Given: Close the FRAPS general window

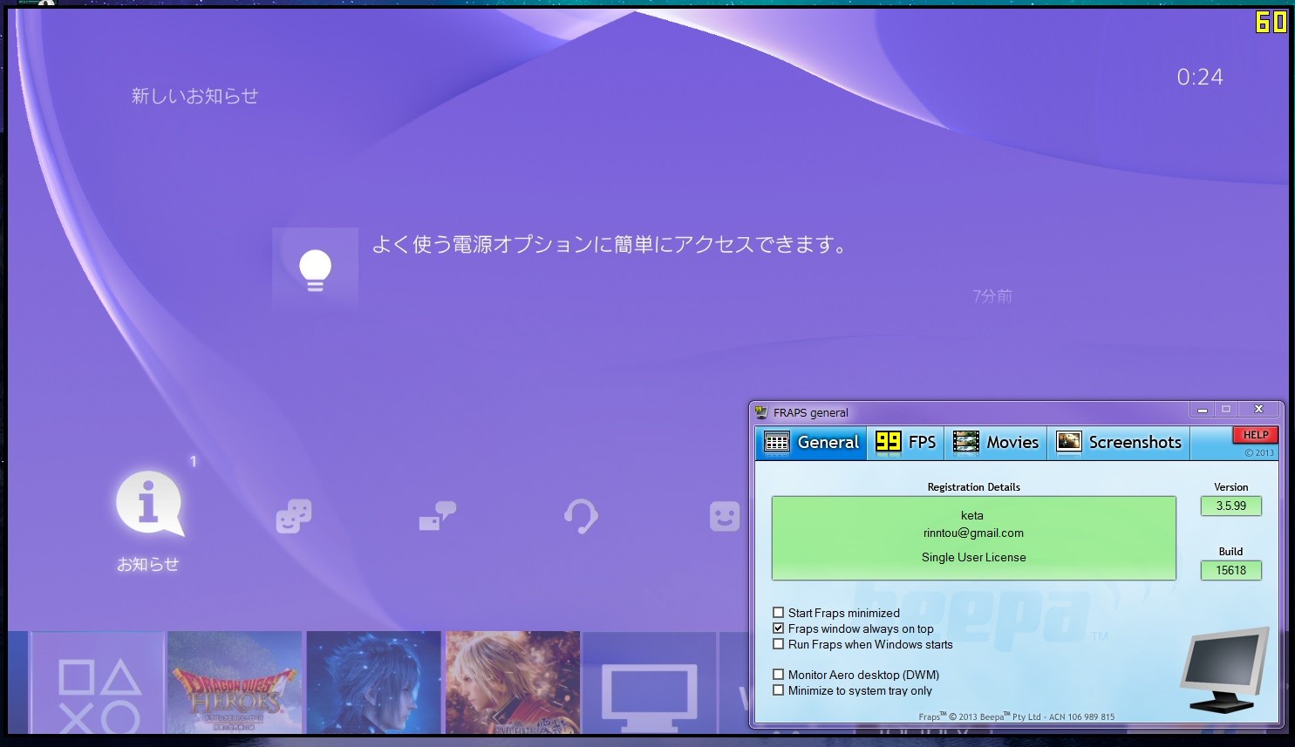Looking at the screenshot, I should tap(1258, 410).
